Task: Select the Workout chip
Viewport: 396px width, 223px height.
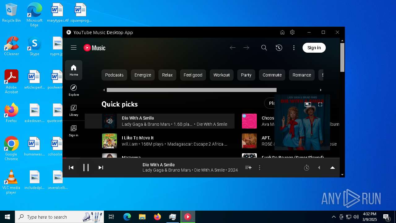Action: pyautogui.click(x=222, y=75)
